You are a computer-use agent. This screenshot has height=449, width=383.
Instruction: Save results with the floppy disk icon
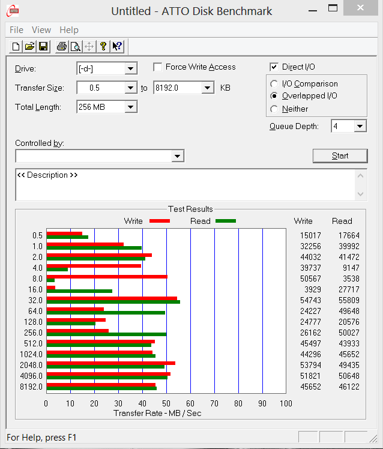[x=43, y=46]
